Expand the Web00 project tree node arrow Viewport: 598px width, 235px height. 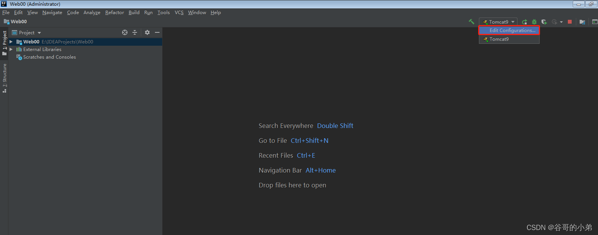tap(11, 42)
